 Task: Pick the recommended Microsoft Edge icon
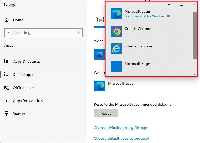116,14
